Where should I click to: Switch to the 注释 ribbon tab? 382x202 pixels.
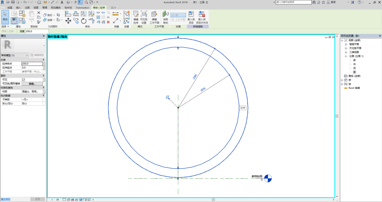click(27, 7)
